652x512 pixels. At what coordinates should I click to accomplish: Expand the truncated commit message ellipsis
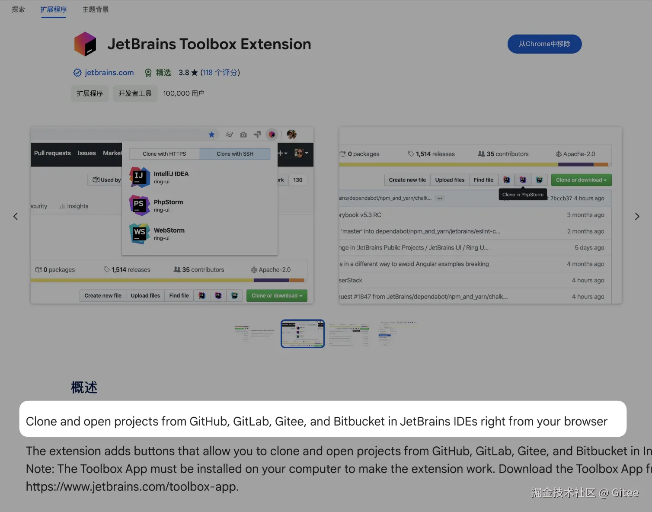[x=439, y=198]
